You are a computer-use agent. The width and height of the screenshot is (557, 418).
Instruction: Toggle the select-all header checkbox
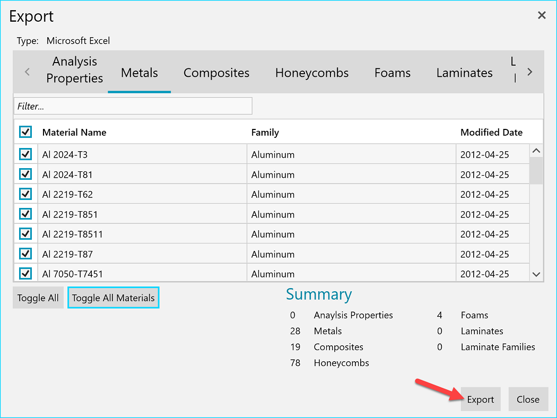click(25, 132)
